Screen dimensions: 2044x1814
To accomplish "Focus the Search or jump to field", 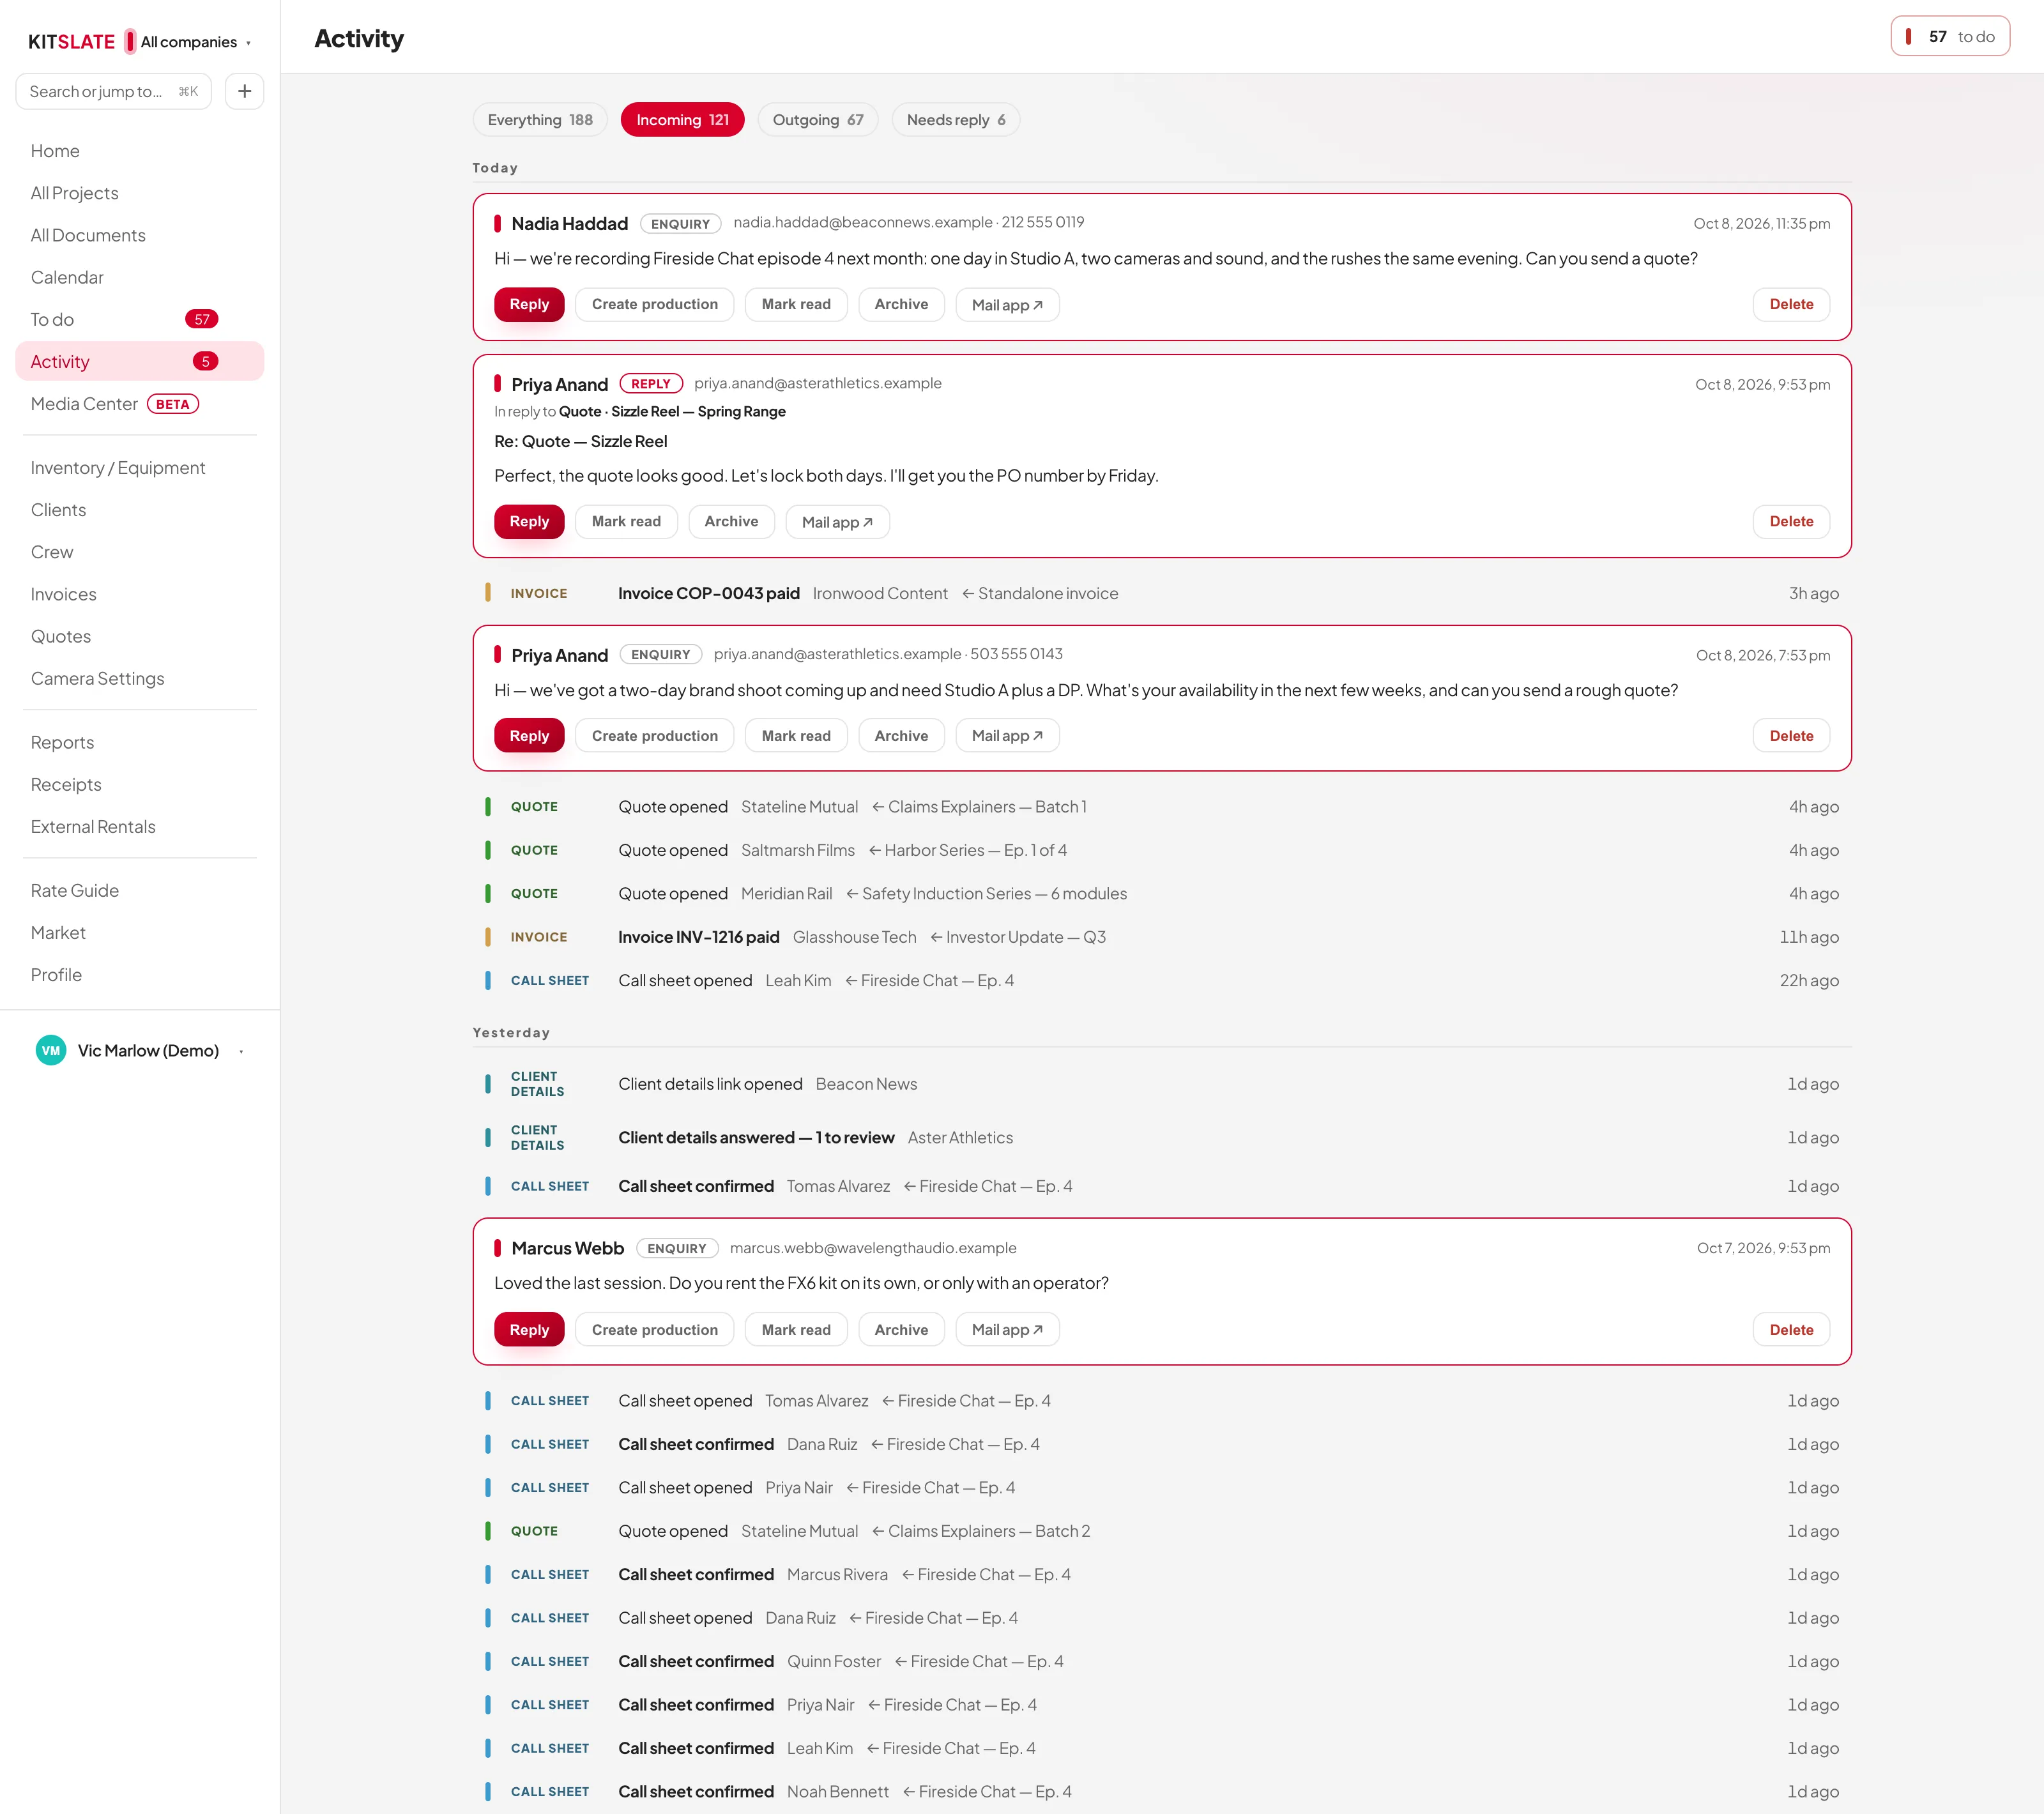I will click(113, 91).
